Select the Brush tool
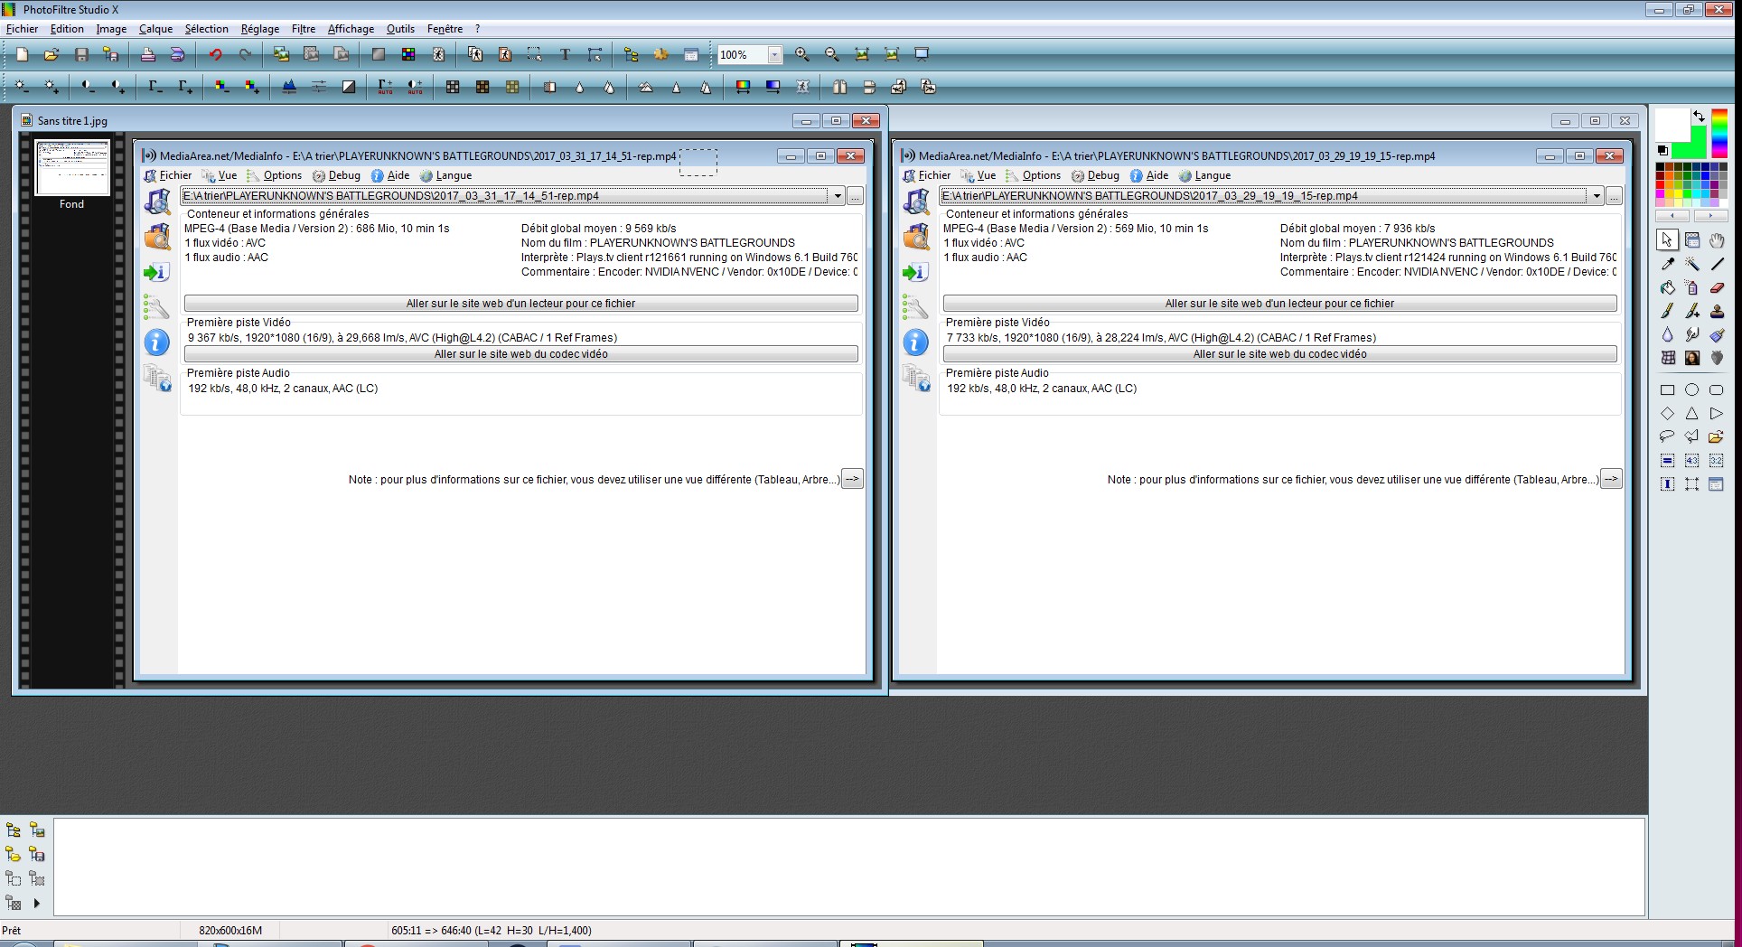The height and width of the screenshot is (947, 1742). [1667, 311]
